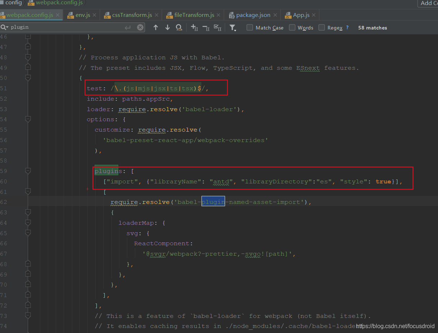438x333 pixels.
Task: Collapse comment fold at line 73
Action: (x=28, y=316)
